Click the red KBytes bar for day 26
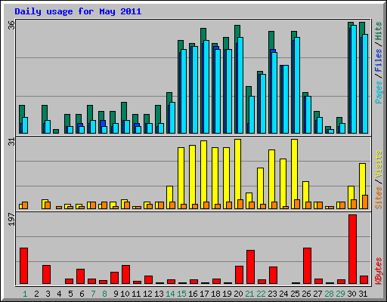The image size is (387, 302). point(307,266)
